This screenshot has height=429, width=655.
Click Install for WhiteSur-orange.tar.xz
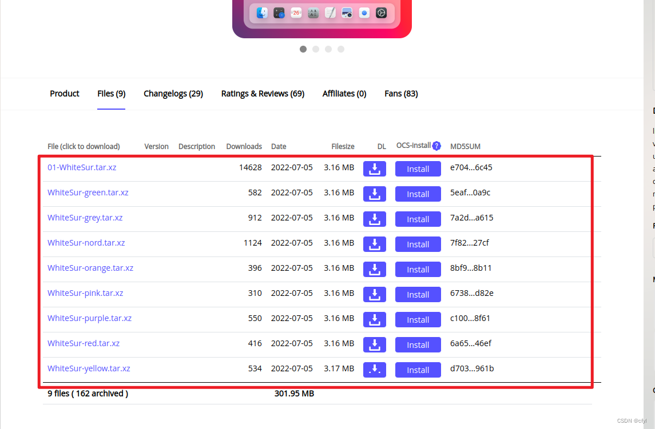point(418,270)
